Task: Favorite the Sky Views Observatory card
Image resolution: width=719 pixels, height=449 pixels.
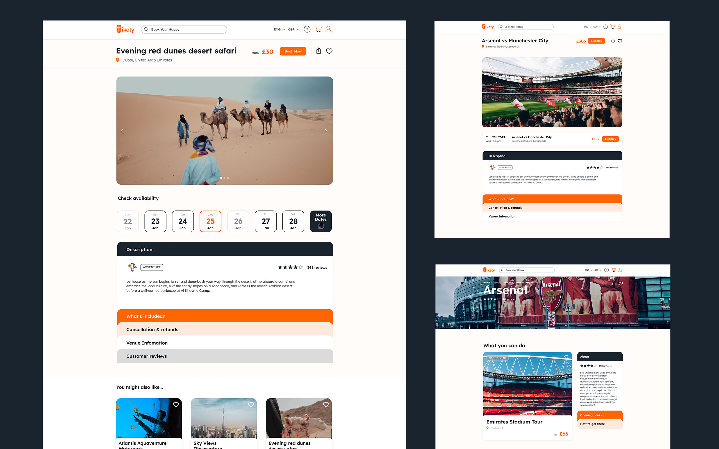Action: tap(251, 404)
